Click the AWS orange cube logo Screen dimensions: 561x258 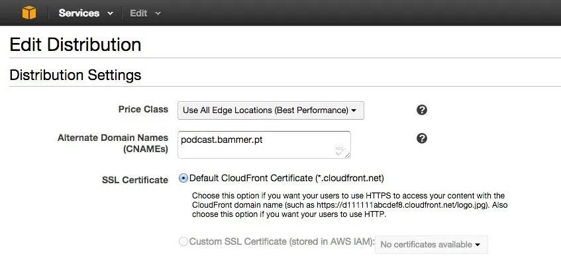pos(29,13)
